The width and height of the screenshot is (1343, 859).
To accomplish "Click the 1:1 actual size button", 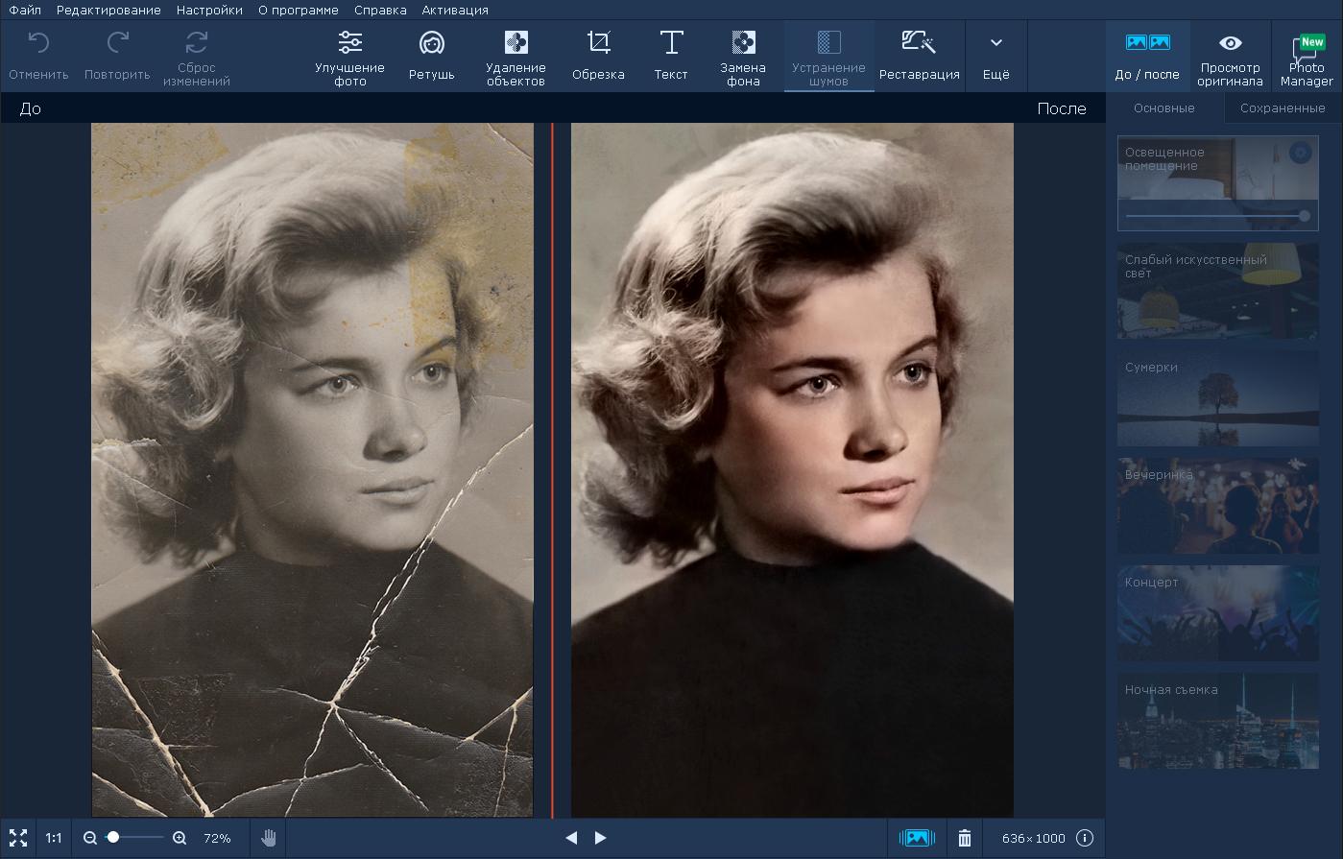I will pos(54,838).
